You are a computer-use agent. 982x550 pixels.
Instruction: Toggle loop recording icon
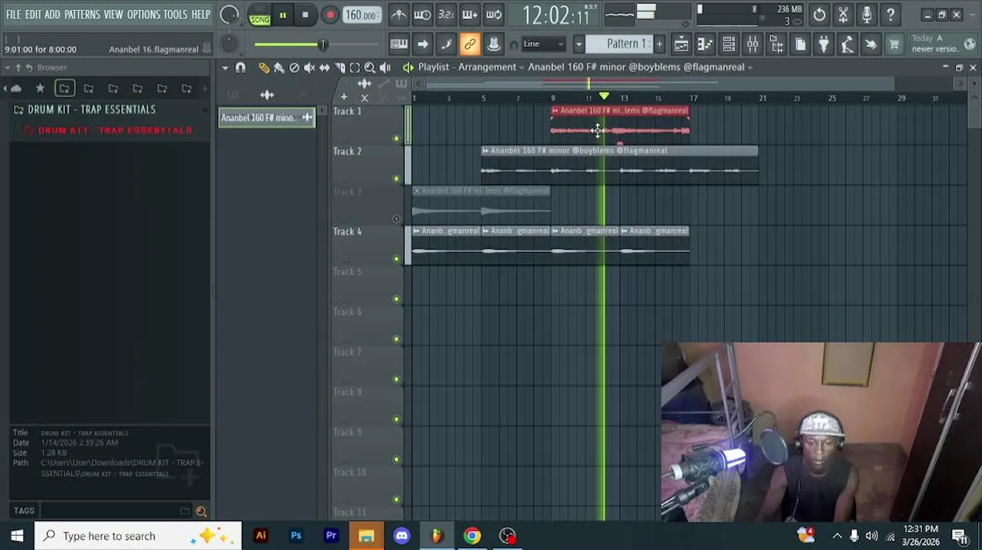494,15
